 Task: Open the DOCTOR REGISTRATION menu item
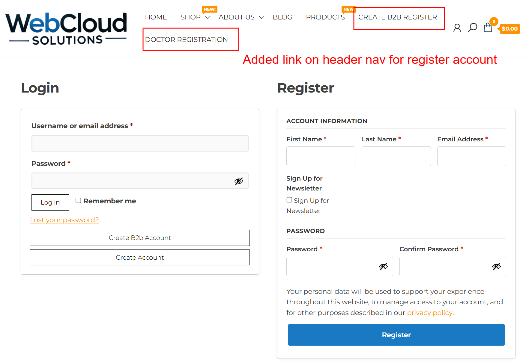(x=186, y=39)
